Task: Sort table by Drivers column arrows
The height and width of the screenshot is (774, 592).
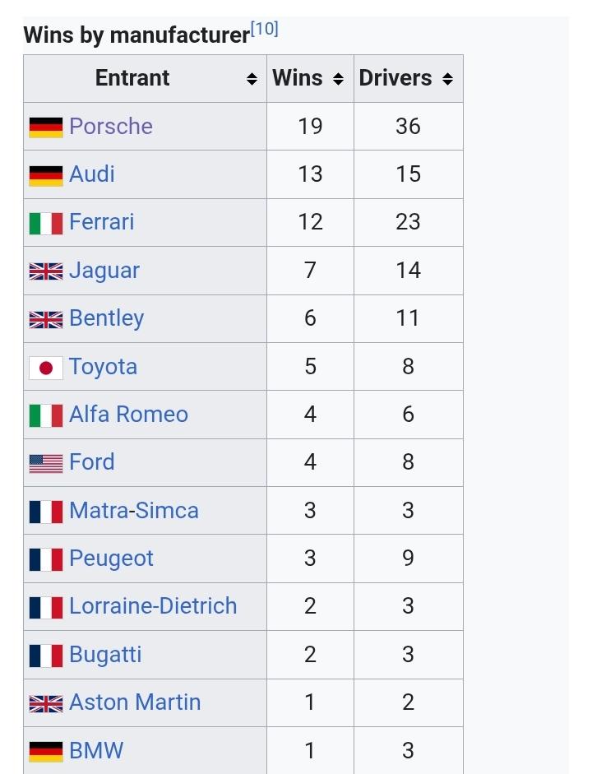Action: (447, 79)
